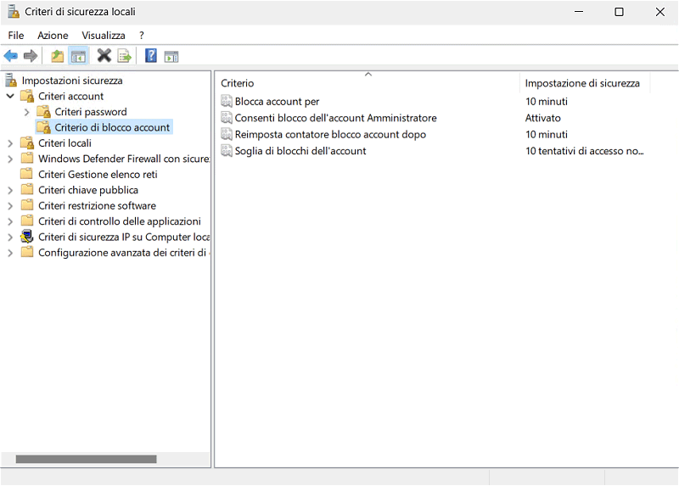Expand Criteri di sicurezza IP node

click(x=10, y=237)
